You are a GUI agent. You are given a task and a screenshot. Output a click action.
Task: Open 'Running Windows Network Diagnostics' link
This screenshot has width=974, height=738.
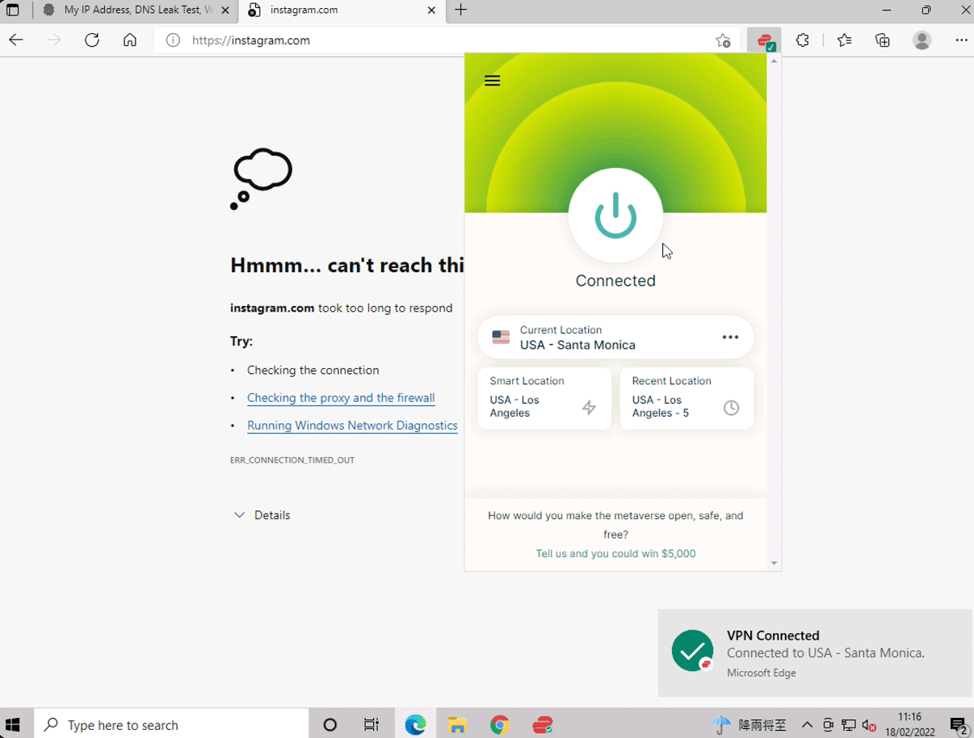[x=352, y=426]
